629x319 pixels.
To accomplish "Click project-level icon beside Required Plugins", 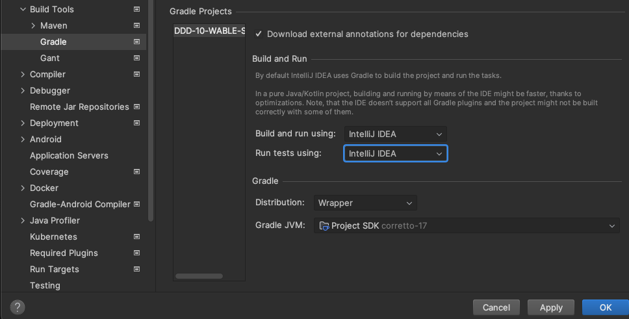I will [137, 253].
